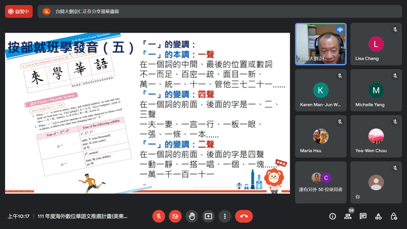Open the 還有另外 50 位使用者 tile

321,183
